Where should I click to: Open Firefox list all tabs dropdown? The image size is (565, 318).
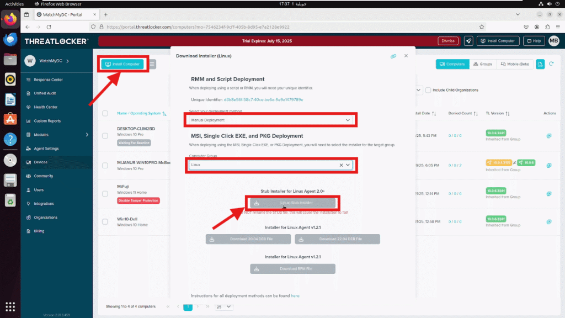click(518, 15)
